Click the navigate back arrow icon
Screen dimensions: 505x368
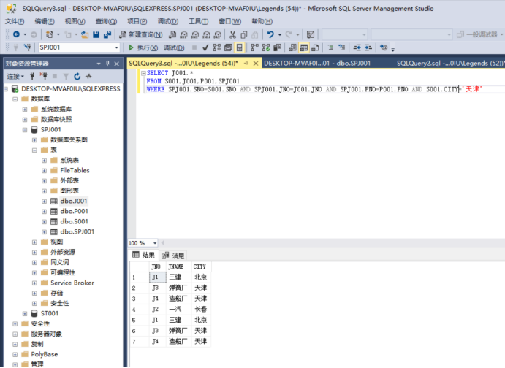click(16, 34)
